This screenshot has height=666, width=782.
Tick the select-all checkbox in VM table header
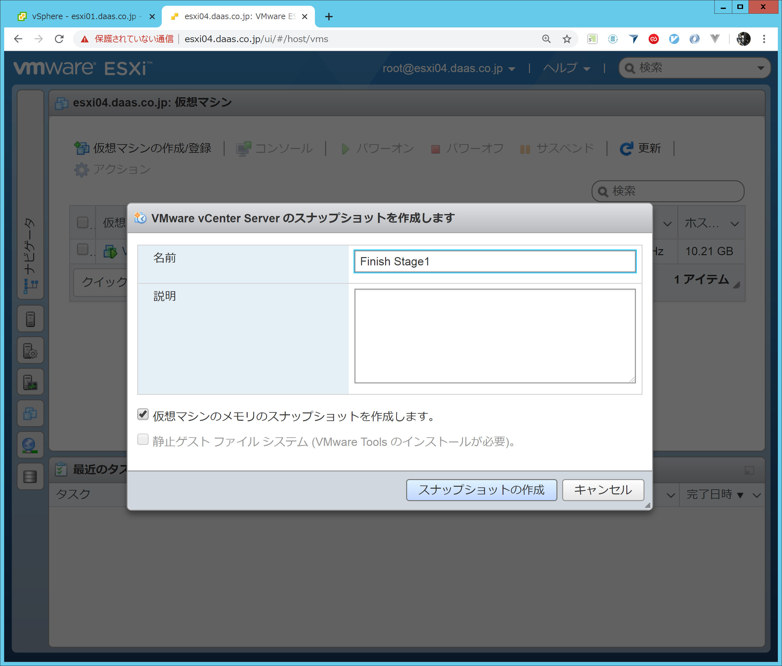[83, 222]
